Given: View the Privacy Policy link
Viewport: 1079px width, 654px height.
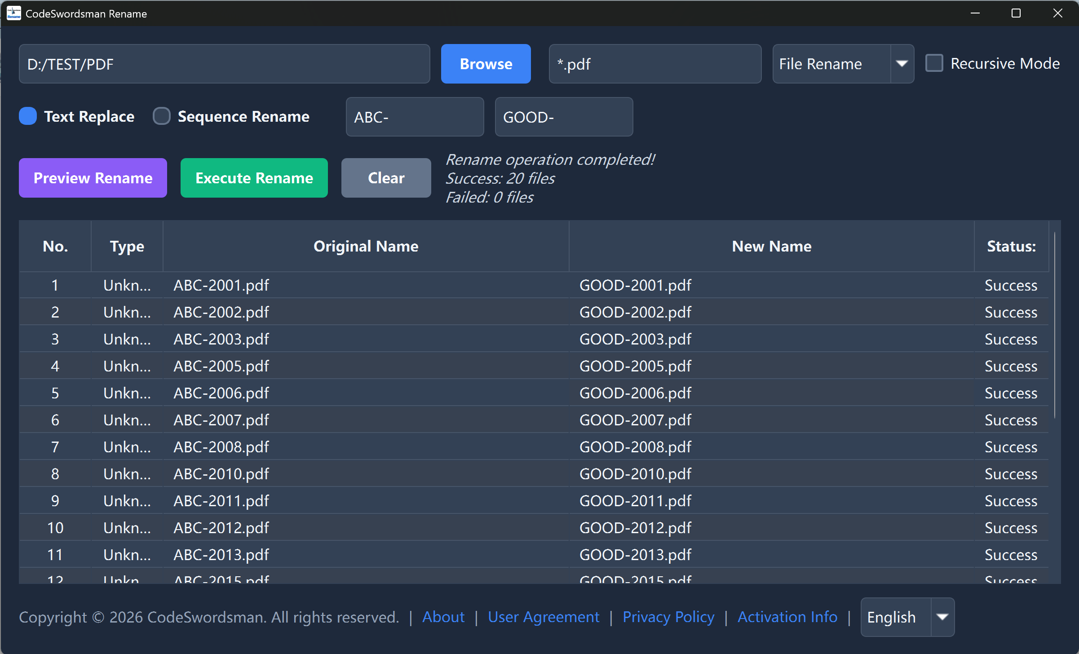Looking at the screenshot, I should 668,617.
